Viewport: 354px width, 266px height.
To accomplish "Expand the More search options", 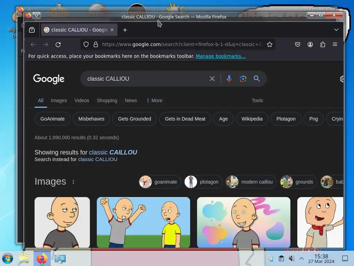I will tap(155, 100).
